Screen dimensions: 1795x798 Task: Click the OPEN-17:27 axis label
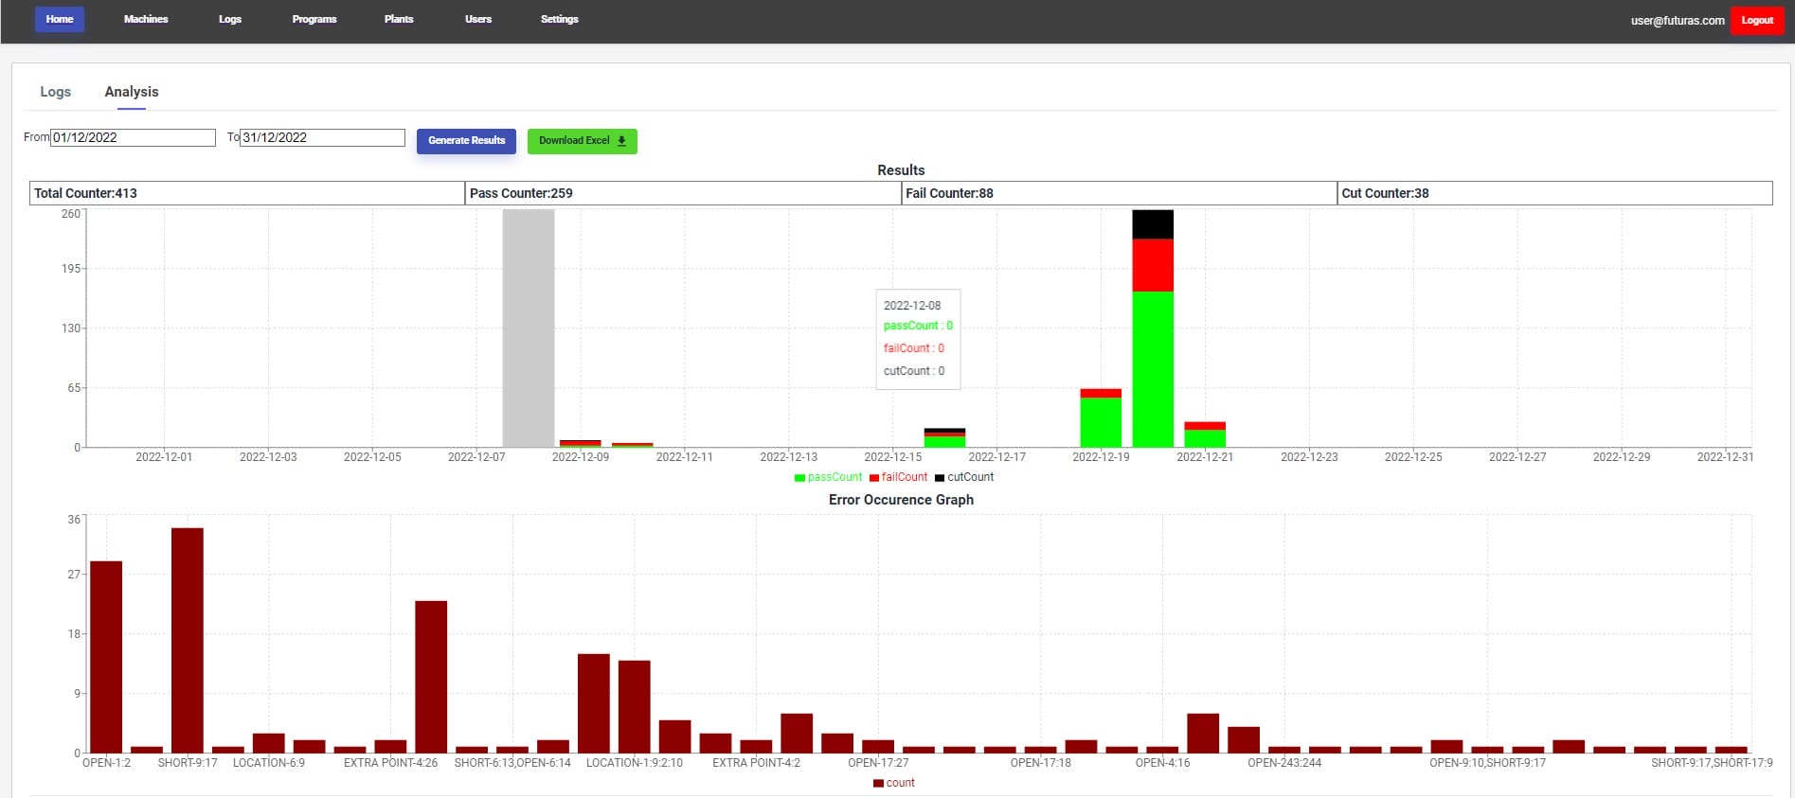click(878, 763)
